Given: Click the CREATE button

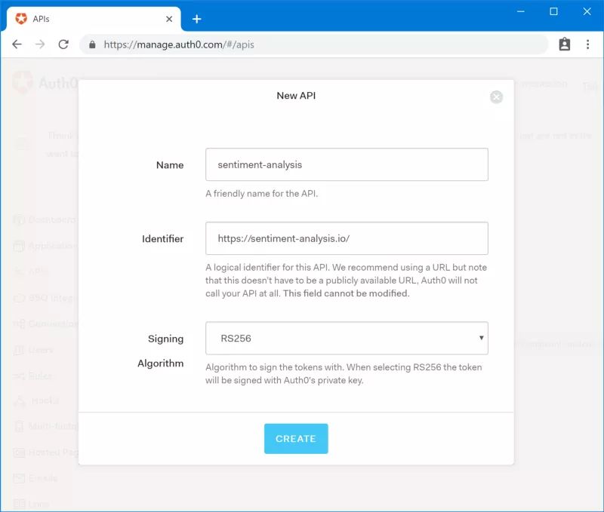Looking at the screenshot, I should pyautogui.click(x=296, y=438).
